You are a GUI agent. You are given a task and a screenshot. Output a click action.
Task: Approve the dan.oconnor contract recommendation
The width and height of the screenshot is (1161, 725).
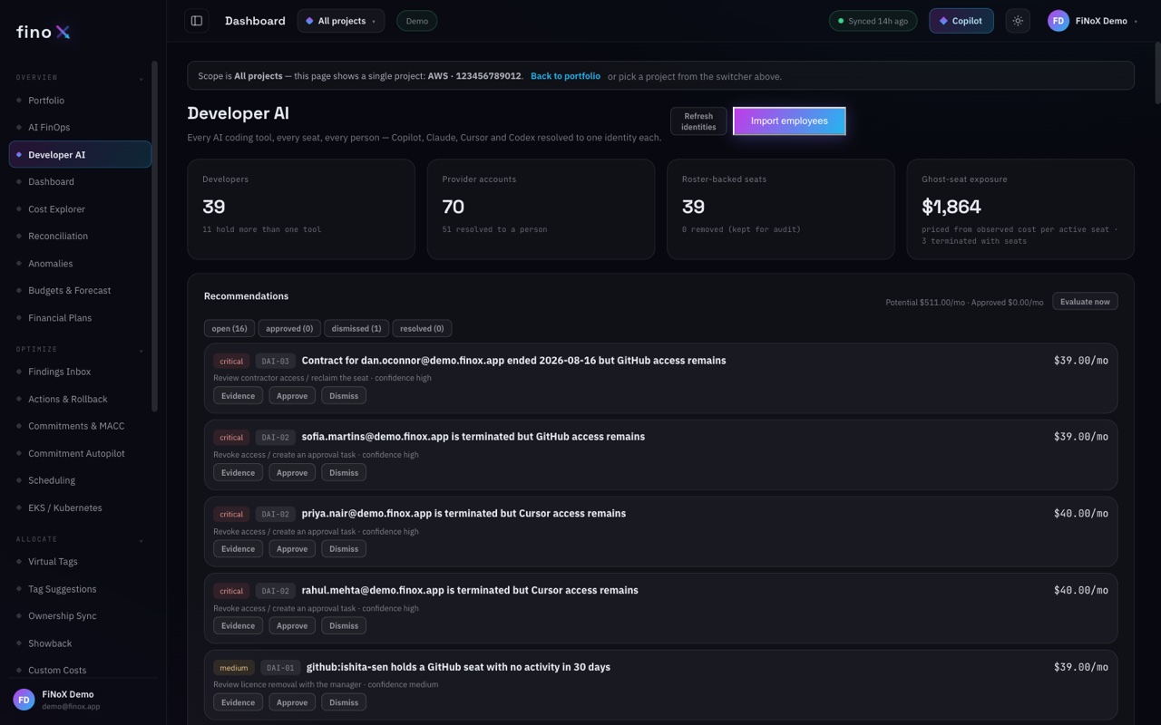click(292, 396)
